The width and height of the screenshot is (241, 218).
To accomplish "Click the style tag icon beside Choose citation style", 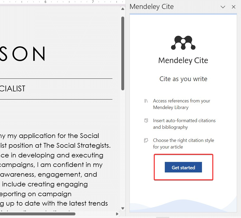I will 146,140.
